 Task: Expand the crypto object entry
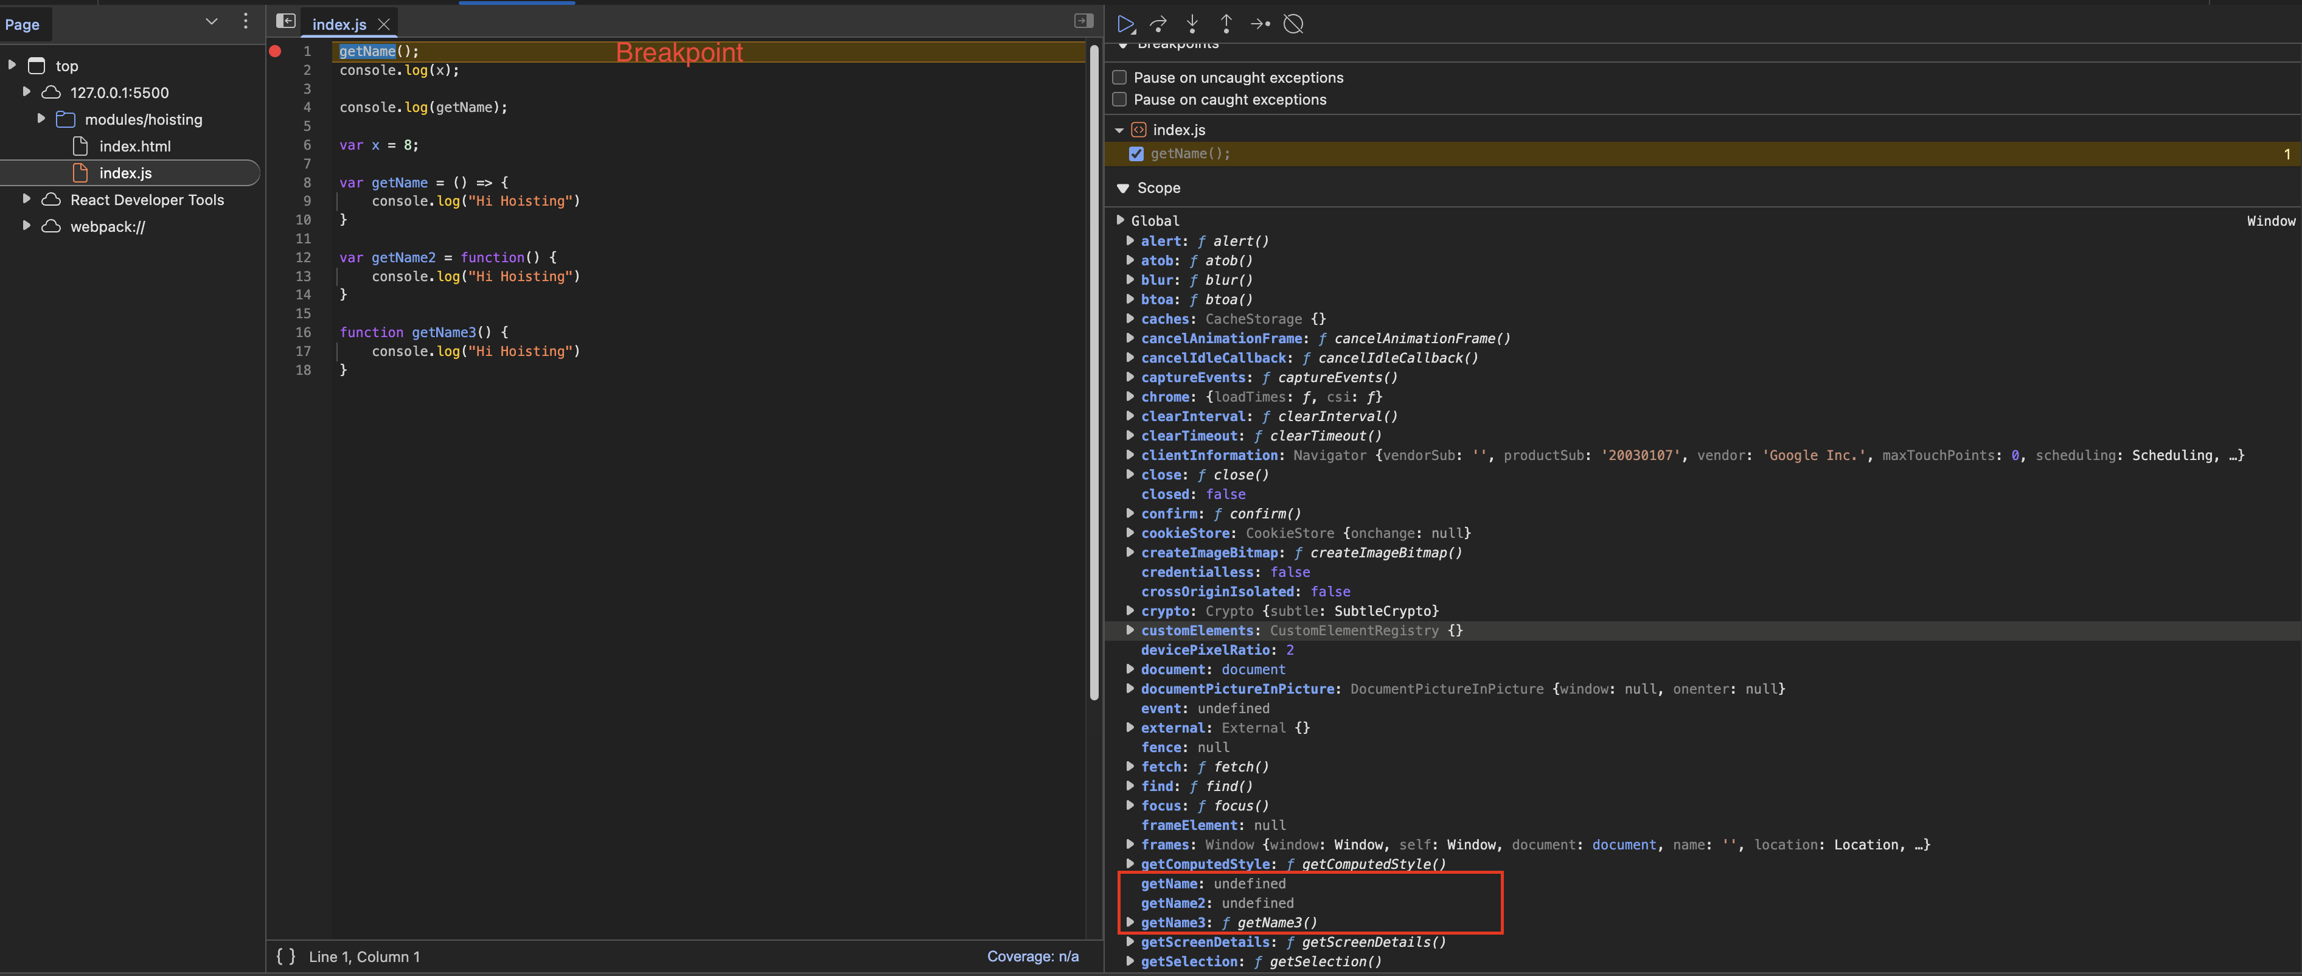pyautogui.click(x=1130, y=610)
